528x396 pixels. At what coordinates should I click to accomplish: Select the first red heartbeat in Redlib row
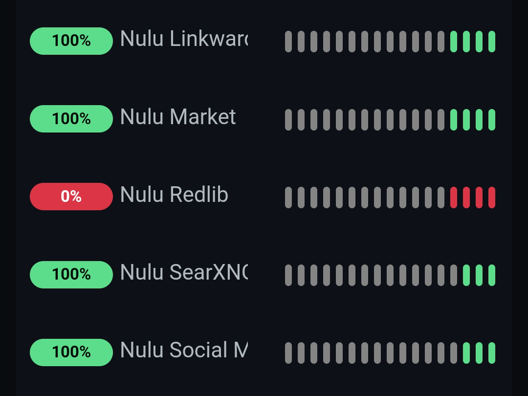(x=454, y=198)
